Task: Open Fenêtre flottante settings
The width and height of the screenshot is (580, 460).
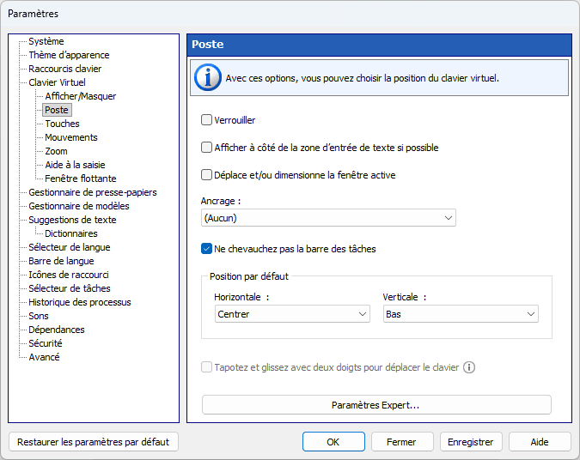Action: click(x=81, y=179)
